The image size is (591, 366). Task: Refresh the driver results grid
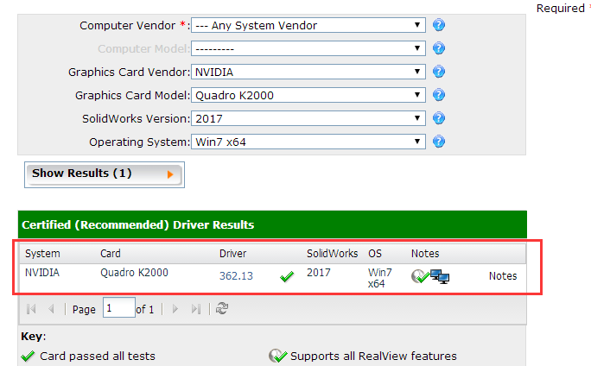point(221,308)
